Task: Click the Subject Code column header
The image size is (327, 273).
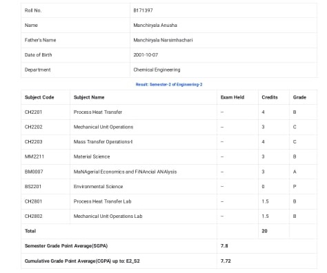Action: (39, 97)
